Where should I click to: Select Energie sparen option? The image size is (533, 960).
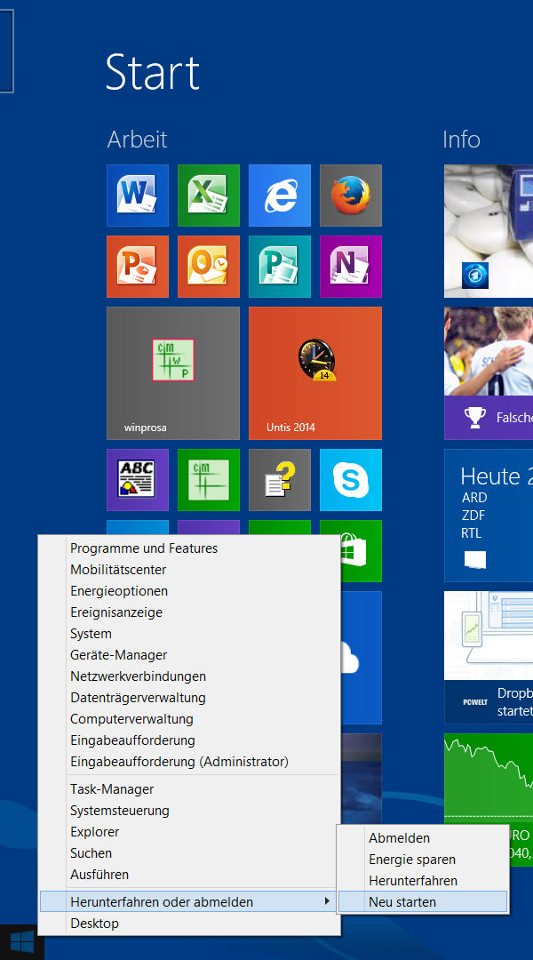pyautogui.click(x=412, y=860)
